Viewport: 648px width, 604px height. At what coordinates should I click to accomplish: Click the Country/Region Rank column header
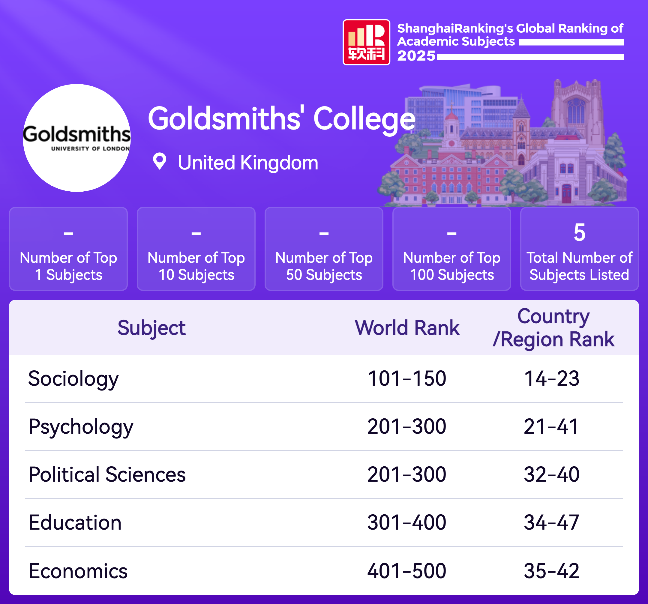(553, 328)
